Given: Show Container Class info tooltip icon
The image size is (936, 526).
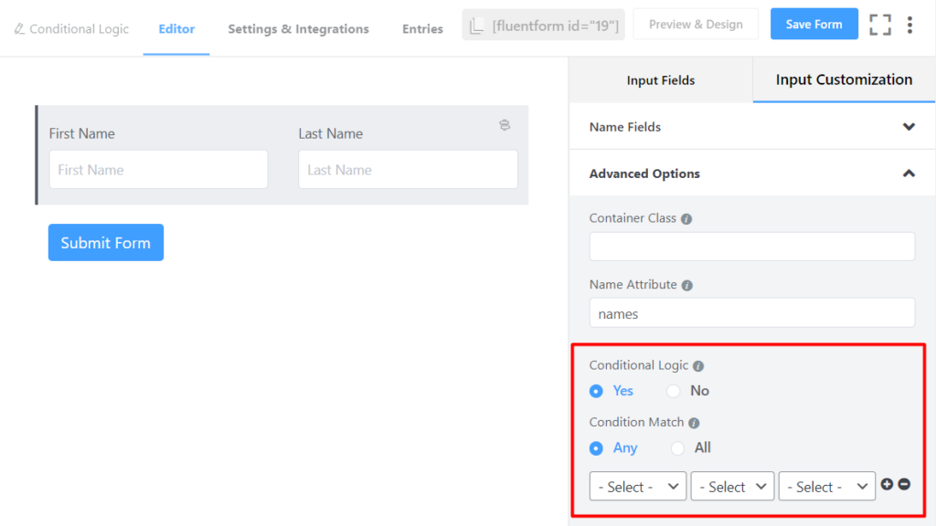Looking at the screenshot, I should pyautogui.click(x=686, y=219).
